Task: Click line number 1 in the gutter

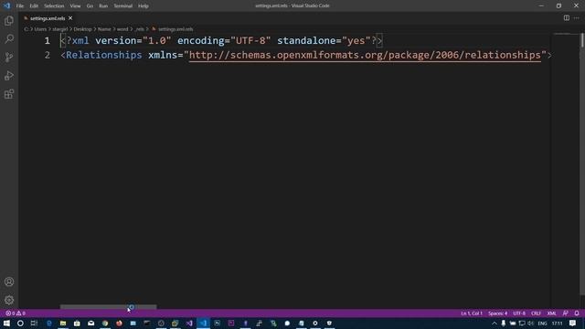Action: 47,40
